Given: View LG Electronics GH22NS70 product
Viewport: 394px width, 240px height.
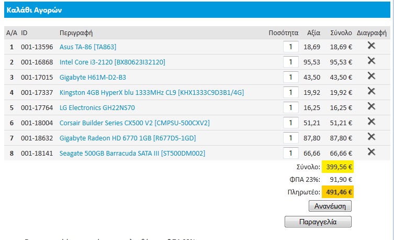Looking at the screenshot, I should pyautogui.click(x=97, y=107).
